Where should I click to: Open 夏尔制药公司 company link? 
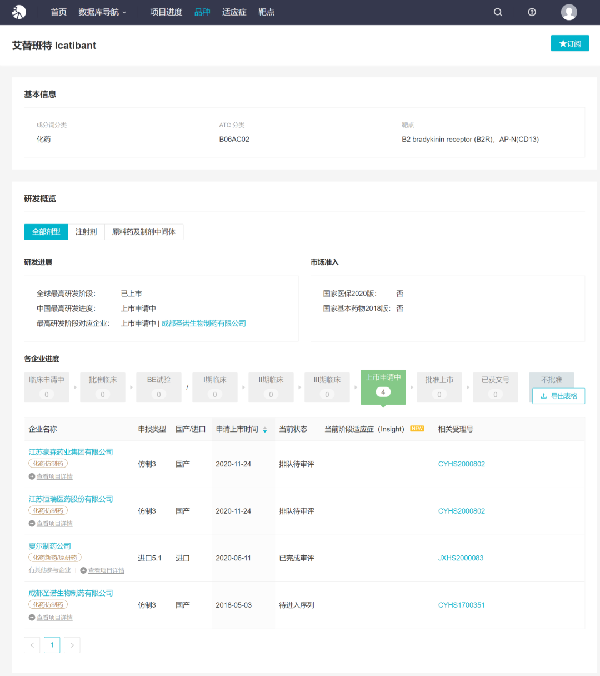(x=50, y=546)
